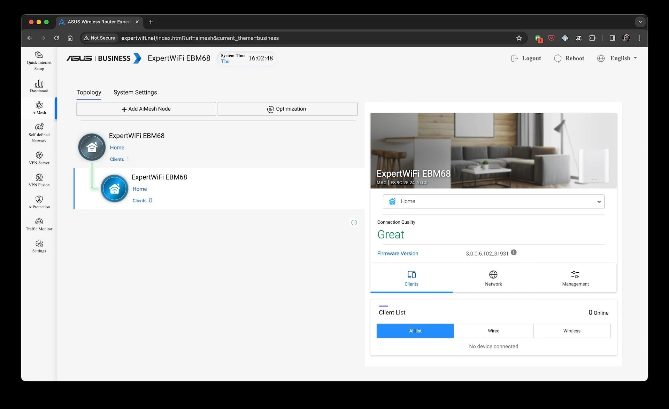
Task: Open Chrome three-dot menu
Action: (639, 38)
